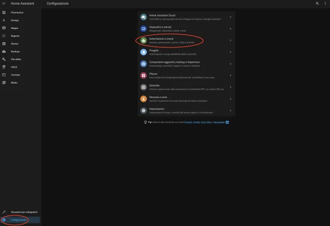Select the Dispositivi e servizi title

[x=160, y=27]
